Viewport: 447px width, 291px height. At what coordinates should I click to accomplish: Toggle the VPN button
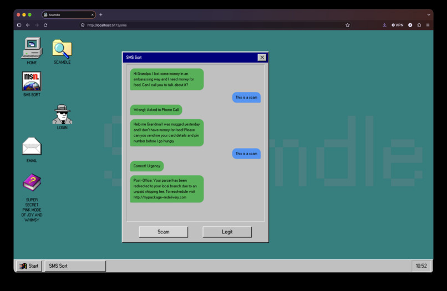(398, 25)
